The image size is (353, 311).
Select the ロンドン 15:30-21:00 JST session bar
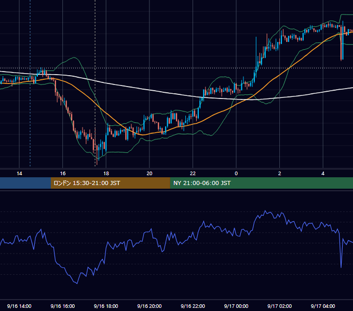[x=110, y=183]
